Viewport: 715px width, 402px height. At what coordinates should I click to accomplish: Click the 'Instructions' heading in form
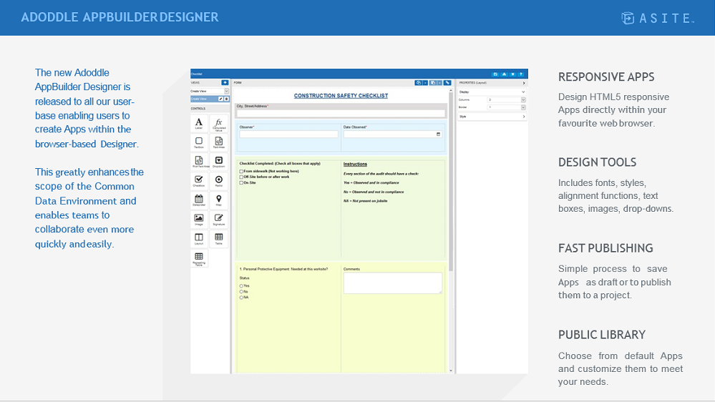point(355,164)
